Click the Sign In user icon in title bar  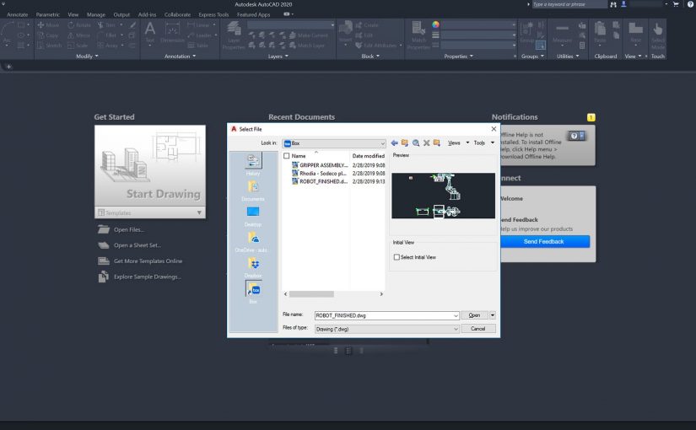623,4
